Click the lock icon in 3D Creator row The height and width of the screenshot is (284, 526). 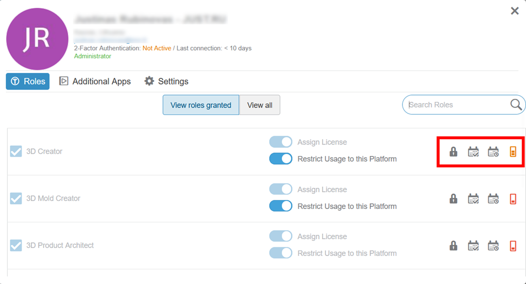click(x=453, y=152)
